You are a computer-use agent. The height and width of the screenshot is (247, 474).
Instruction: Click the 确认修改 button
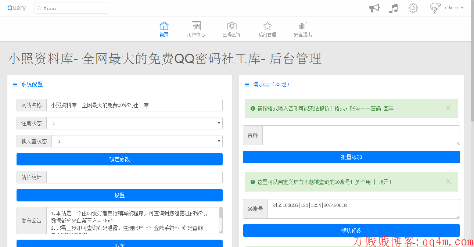(351, 230)
